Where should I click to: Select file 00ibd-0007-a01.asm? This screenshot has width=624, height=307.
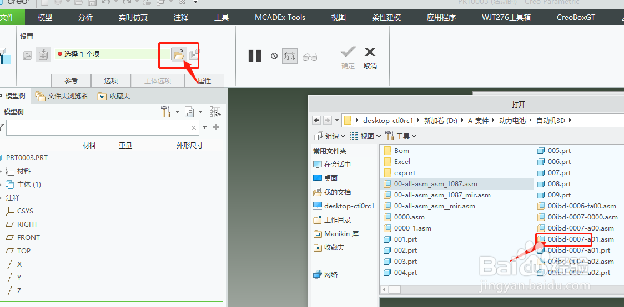576,239
